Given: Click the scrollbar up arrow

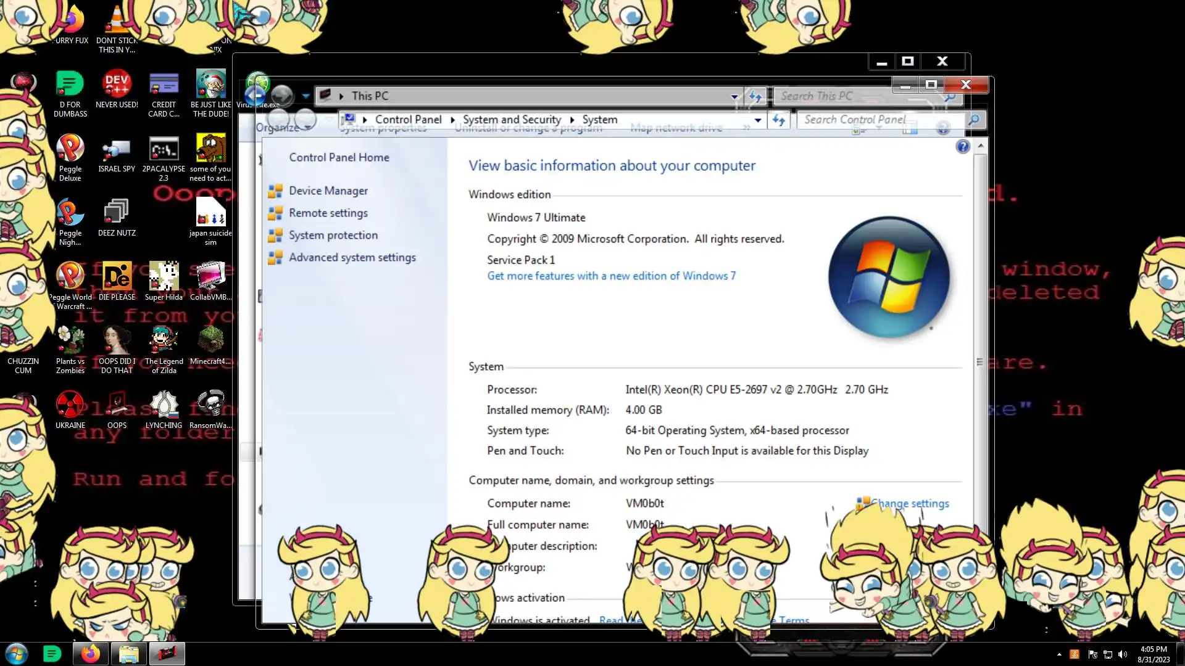Looking at the screenshot, I should 980,146.
